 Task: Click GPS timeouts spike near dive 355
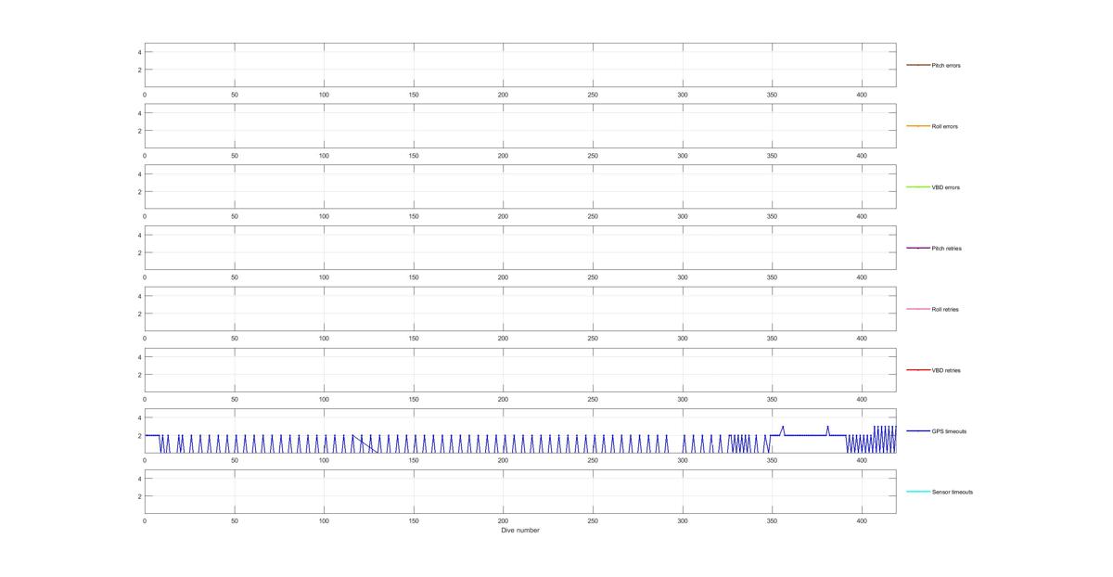pyautogui.click(x=782, y=428)
